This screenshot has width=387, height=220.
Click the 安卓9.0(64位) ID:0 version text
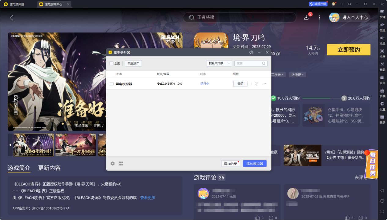169,84
